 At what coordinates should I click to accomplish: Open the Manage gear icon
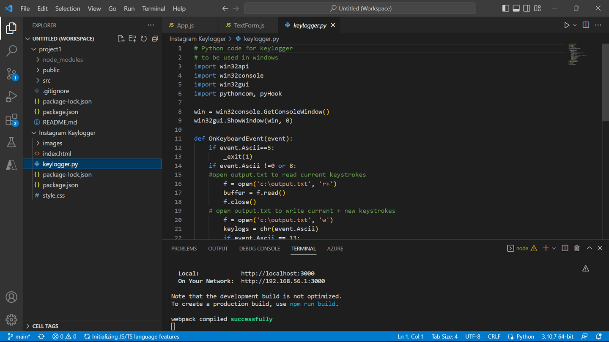tap(11, 320)
